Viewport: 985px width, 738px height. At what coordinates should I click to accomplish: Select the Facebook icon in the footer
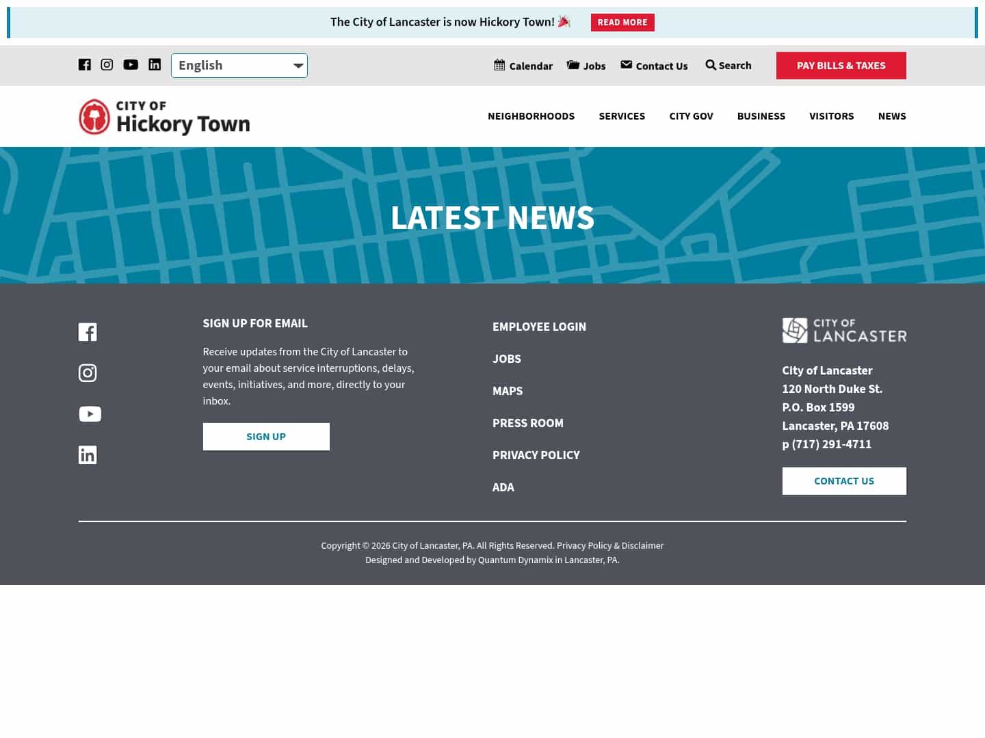(x=88, y=332)
